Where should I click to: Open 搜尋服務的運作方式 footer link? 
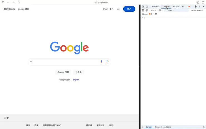pyautogui.click(x=52, y=125)
